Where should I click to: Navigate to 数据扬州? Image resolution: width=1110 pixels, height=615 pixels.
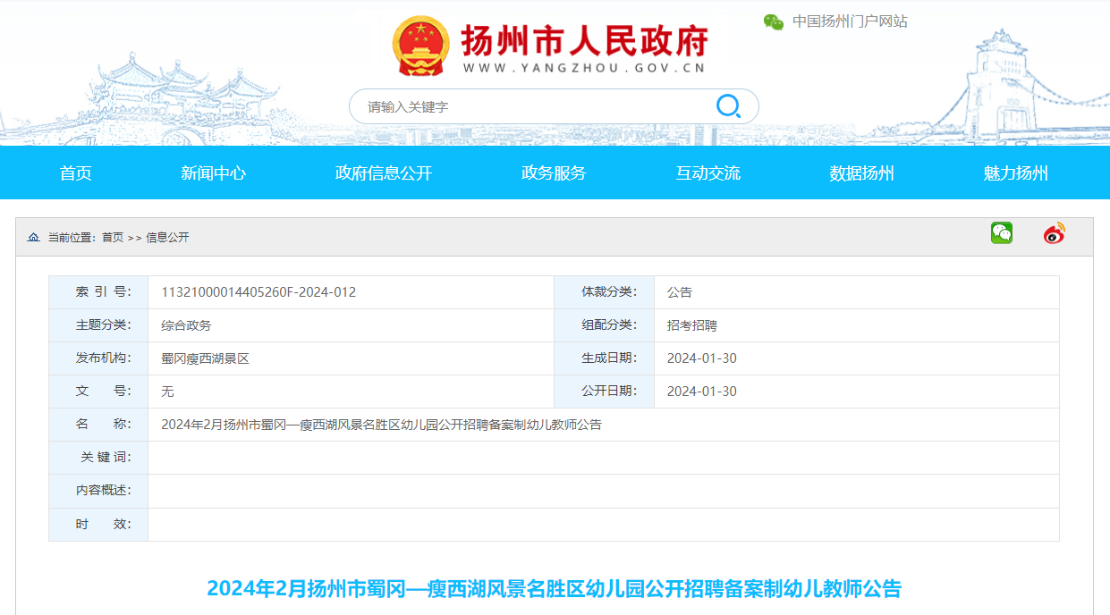coord(861,173)
